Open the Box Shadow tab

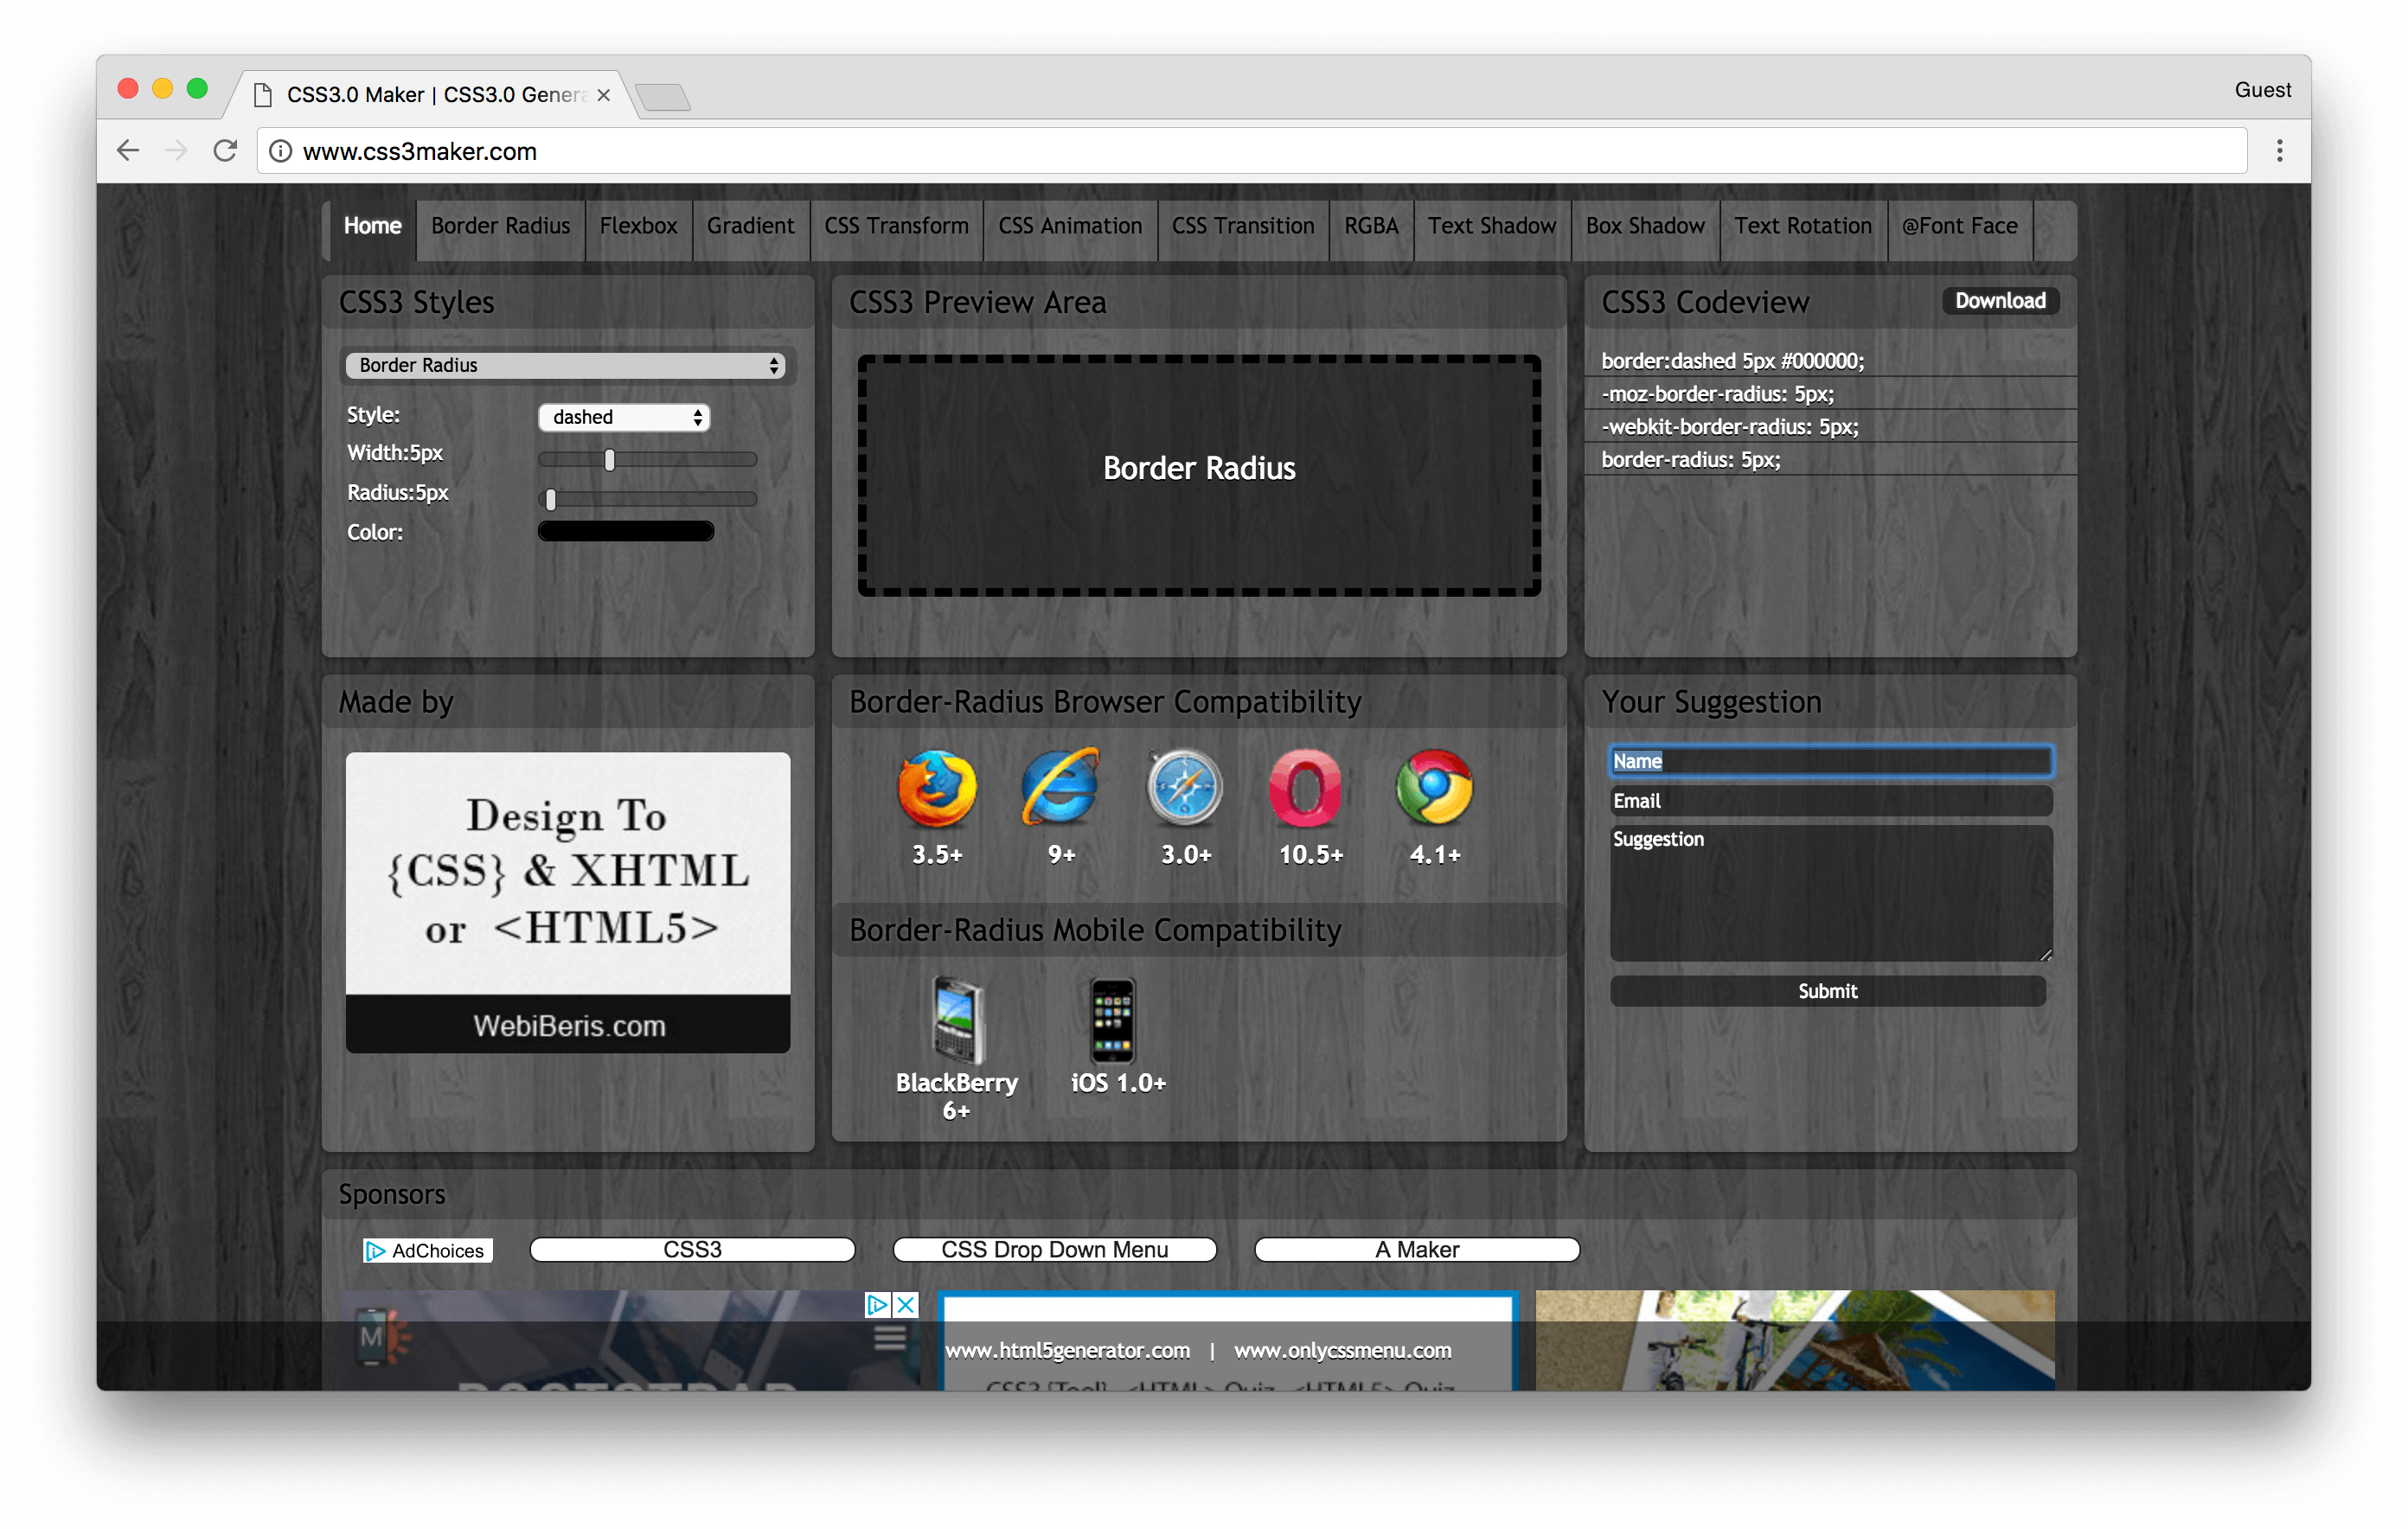click(1644, 226)
